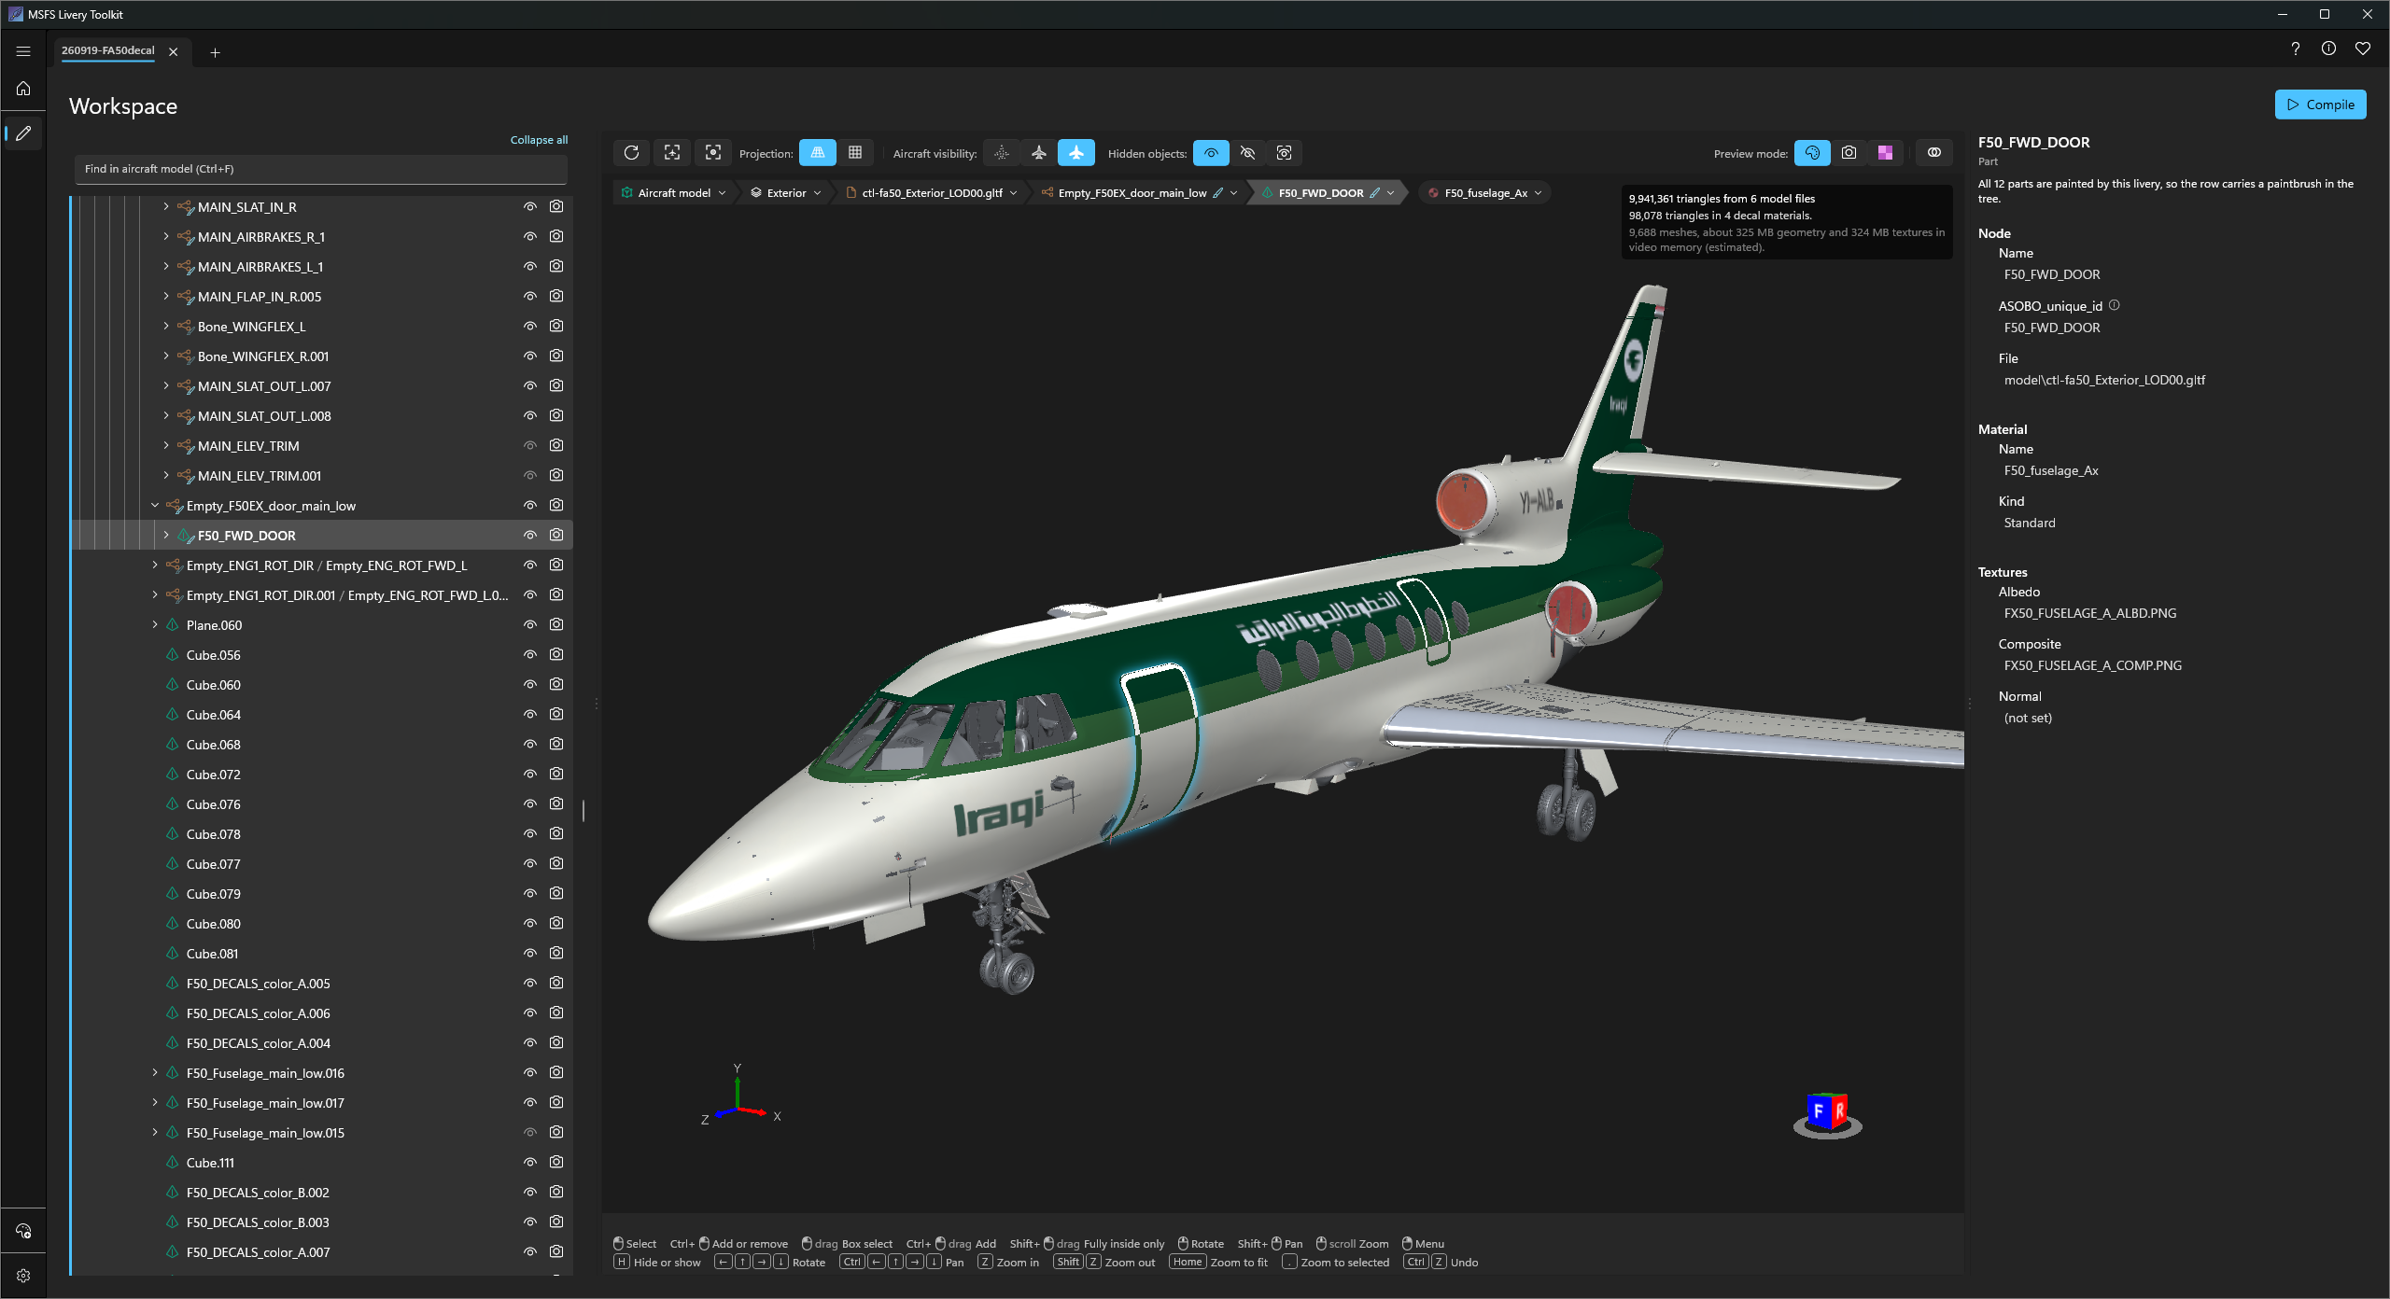This screenshot has width=2390, height=1299.
Task: Go to the Home sidebar page
Action: 23,89
